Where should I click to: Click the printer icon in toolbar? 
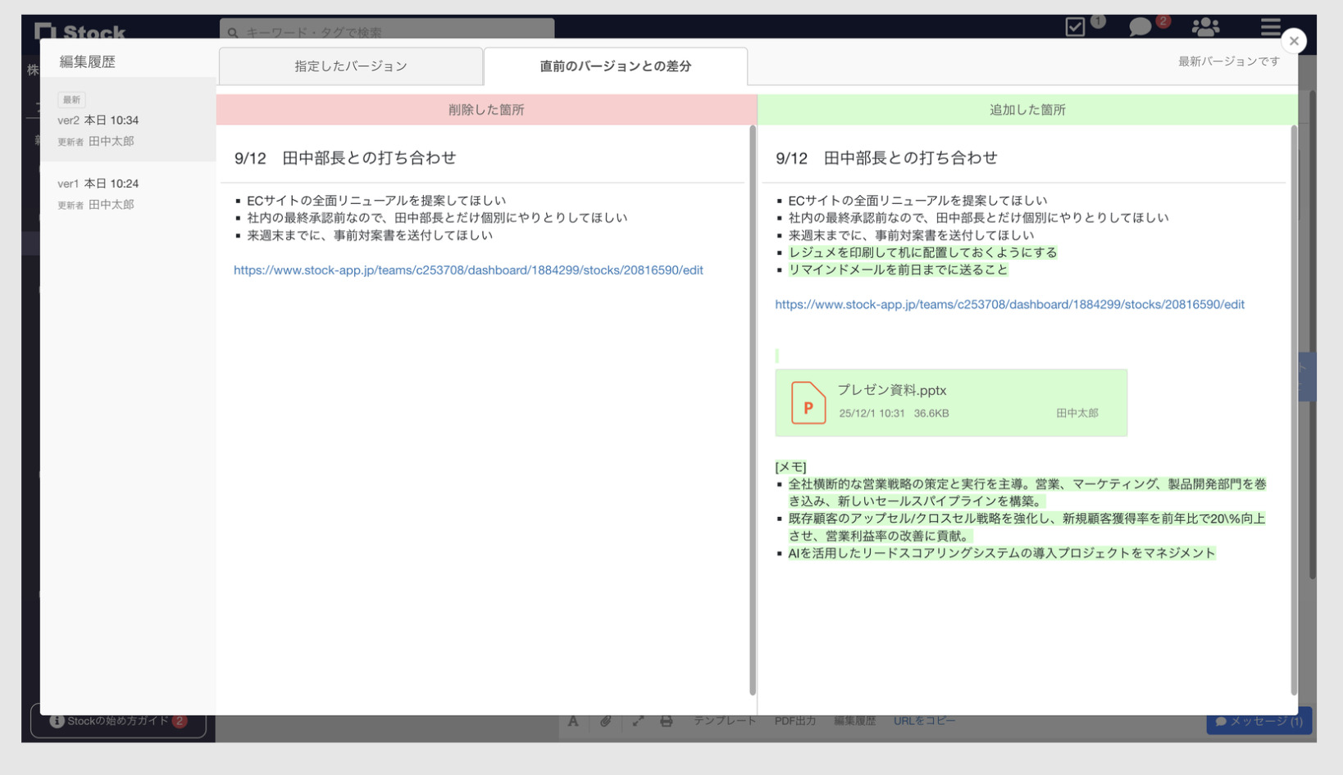667,721
